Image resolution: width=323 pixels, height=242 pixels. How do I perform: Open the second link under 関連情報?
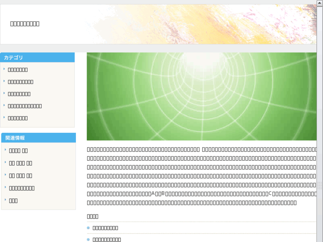(20, 163)
